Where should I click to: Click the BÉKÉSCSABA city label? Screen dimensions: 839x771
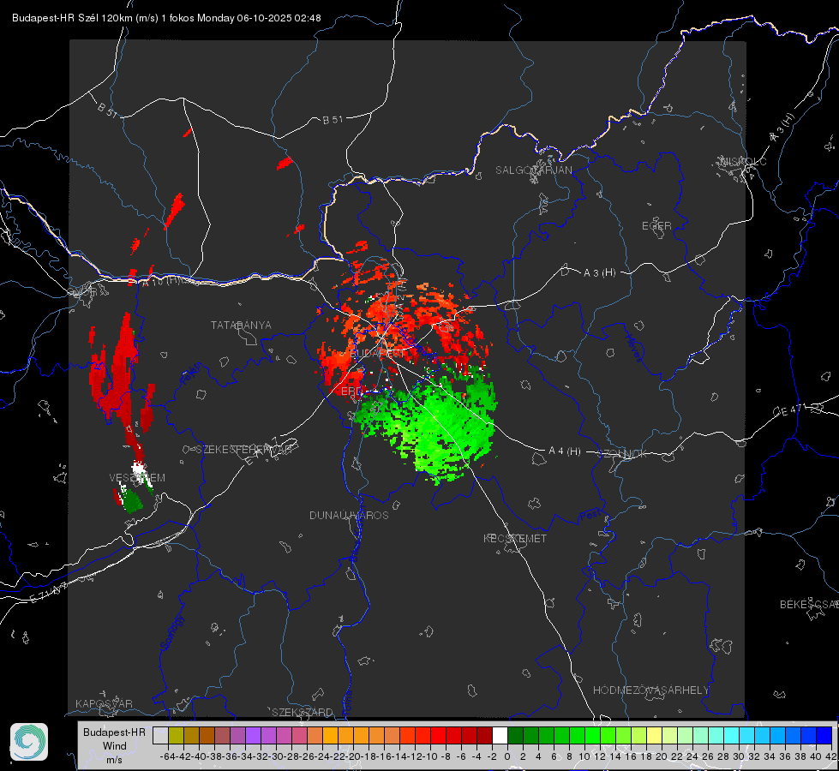tap(809, 605)
